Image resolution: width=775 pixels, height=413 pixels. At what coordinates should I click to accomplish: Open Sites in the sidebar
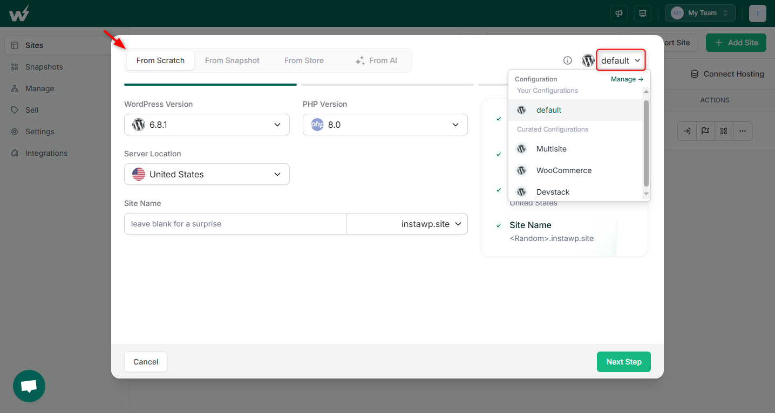click(x=58, y=45)
